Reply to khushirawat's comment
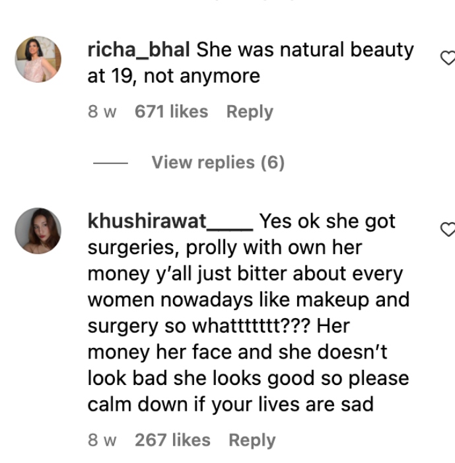The image size is (455, 463). click(252, 440)
